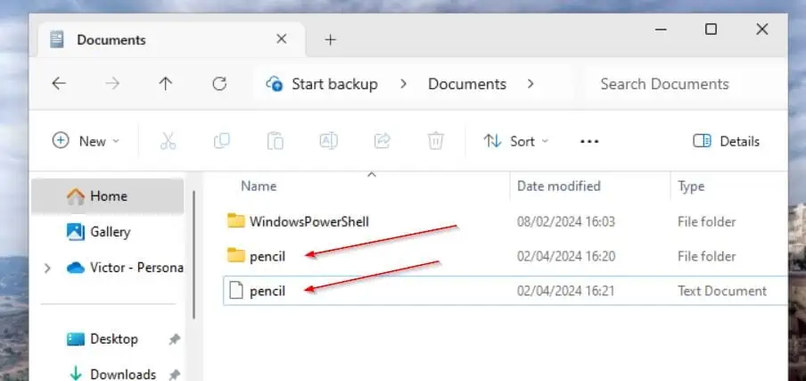Click the Cut scissors icon

(169, 141)
